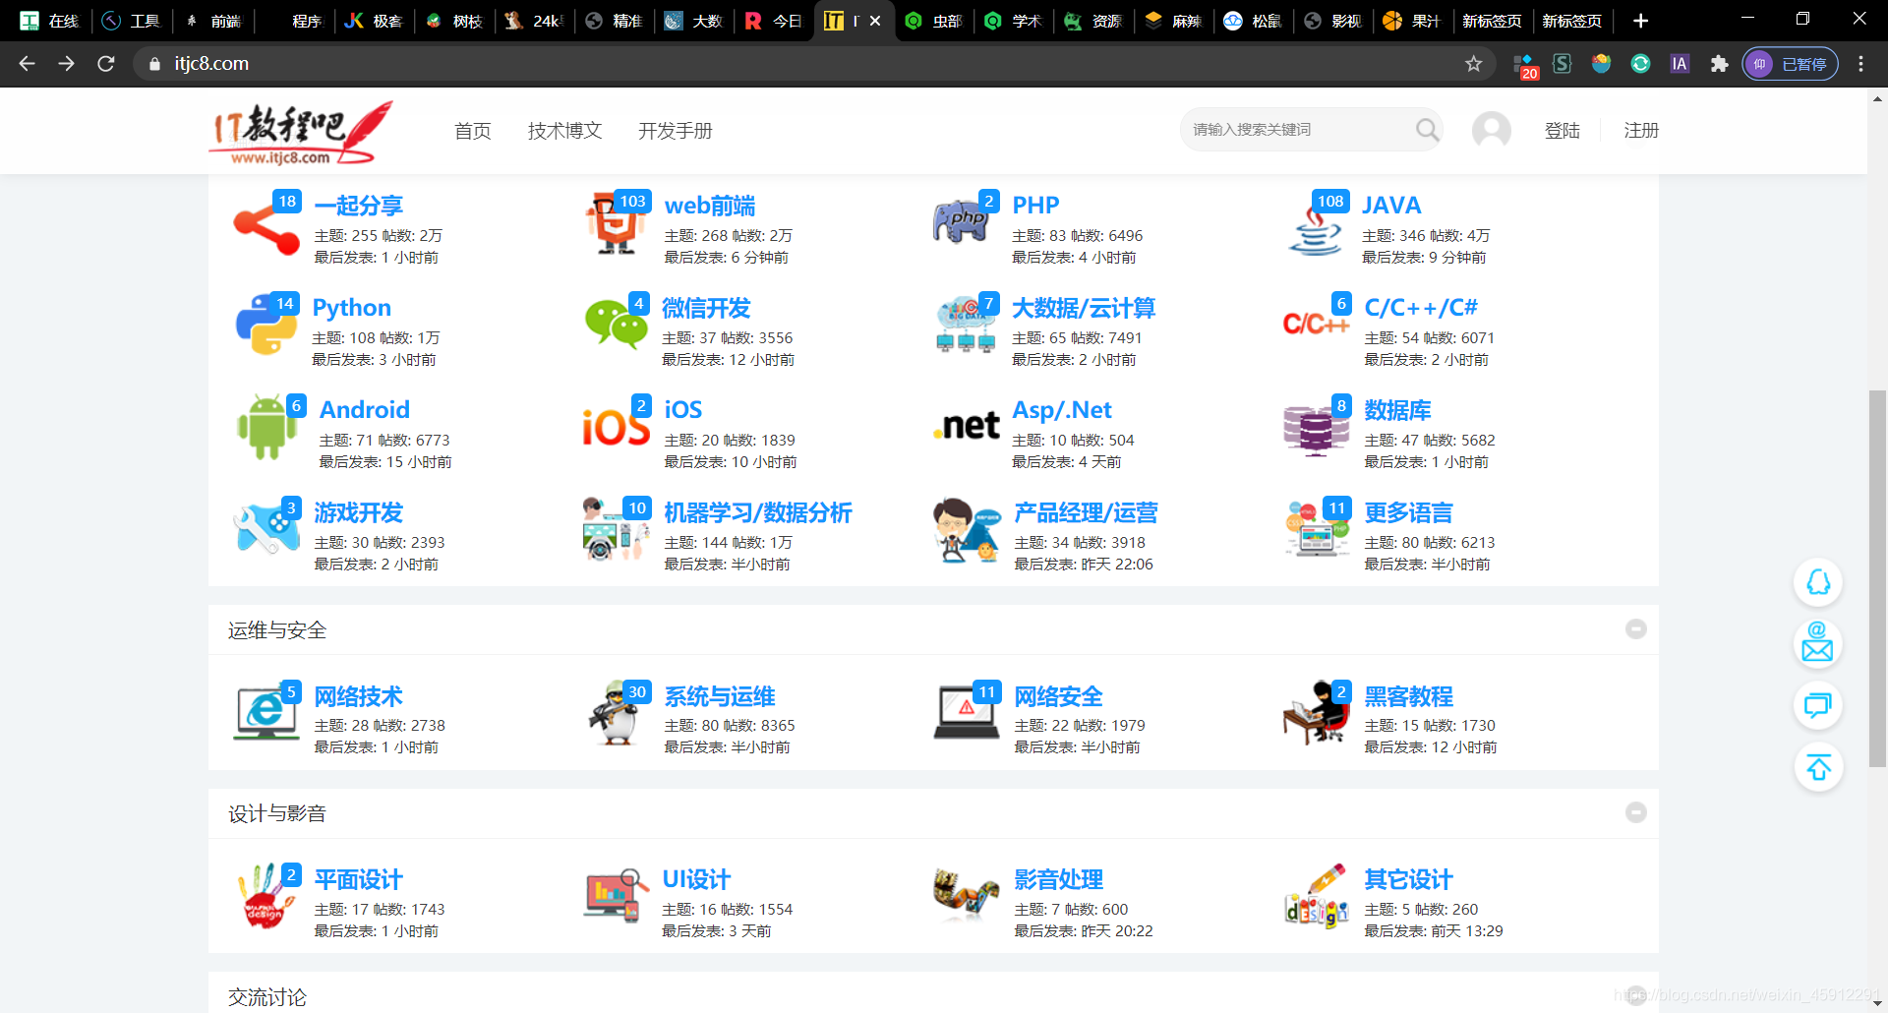
Task: Open the 产品经理/运营 forum link
Action: (1086, 512)
